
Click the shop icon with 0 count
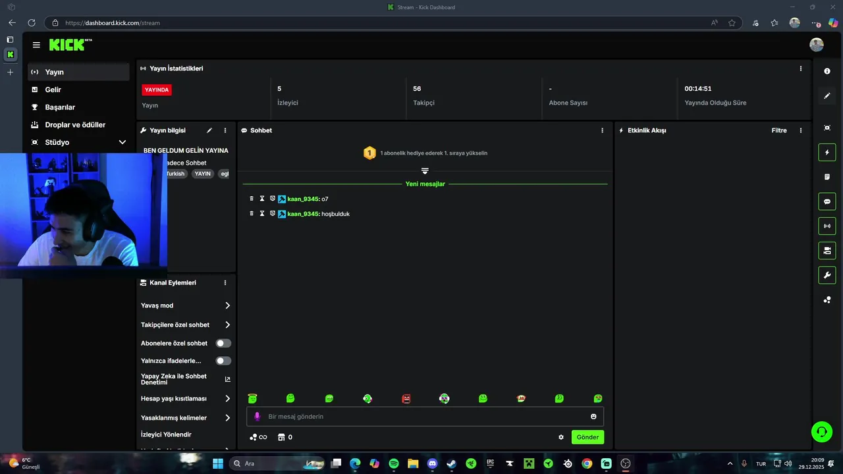[x=285, y=437]
